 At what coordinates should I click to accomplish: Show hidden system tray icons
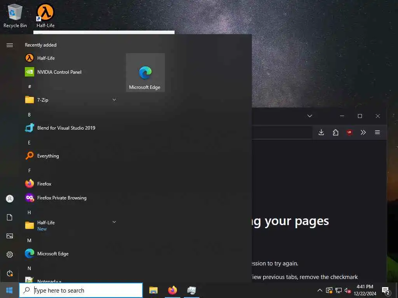coord(320,290)
